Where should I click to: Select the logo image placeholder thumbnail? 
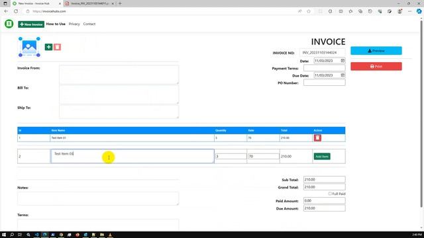29,47
